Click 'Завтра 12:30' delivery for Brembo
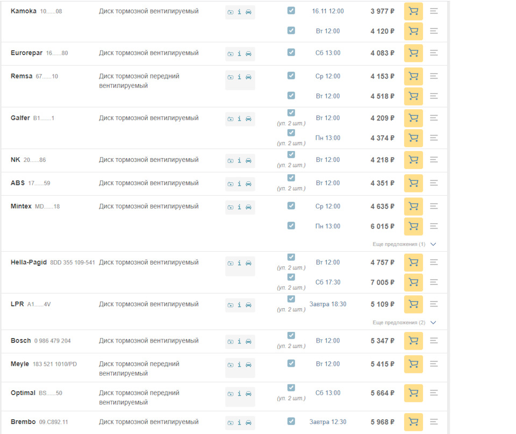 328,422
